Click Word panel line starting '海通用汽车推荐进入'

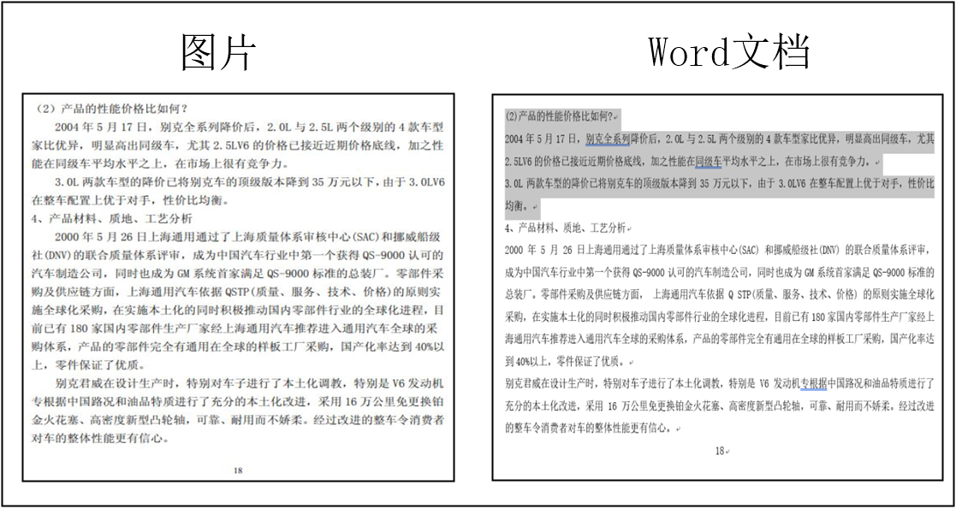click(x=720, y=340)
